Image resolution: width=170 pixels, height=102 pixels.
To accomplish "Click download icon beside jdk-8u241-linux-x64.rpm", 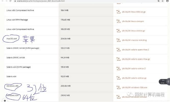I will (118, 21).
